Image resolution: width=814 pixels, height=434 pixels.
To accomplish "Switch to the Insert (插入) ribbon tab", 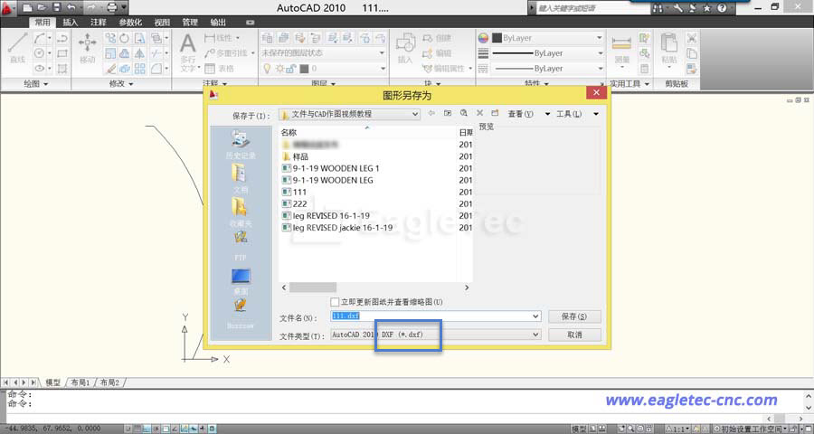I will (x=70, y=23).
